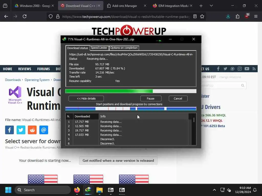The height and width of the screenshot is (196, 262).
Task: Select connection row 3 with 19.717 MB
Action: [x=127, y=130]
